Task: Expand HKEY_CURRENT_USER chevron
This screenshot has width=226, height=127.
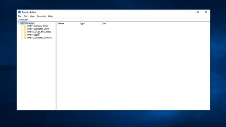Action: pos(22,29)
